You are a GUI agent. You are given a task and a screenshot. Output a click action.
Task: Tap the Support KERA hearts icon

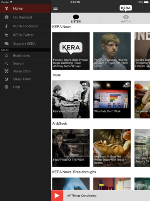6,44
